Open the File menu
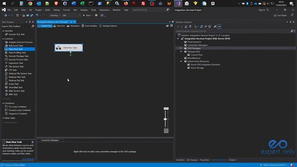This screenshot has height=167, width=297. click(9, 10)
